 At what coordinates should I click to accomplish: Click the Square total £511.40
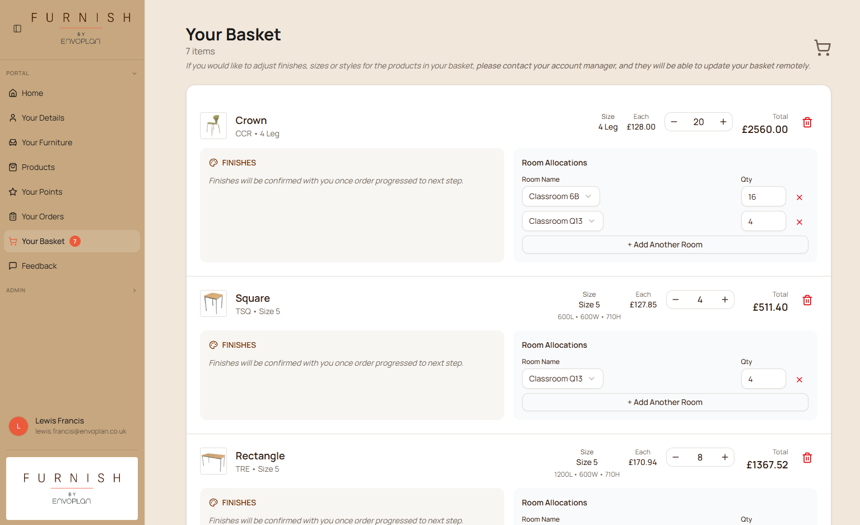point(770,307)
